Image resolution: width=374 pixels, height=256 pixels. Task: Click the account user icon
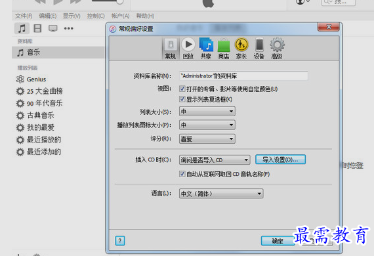pyautogui.click(x=301, y=2)
